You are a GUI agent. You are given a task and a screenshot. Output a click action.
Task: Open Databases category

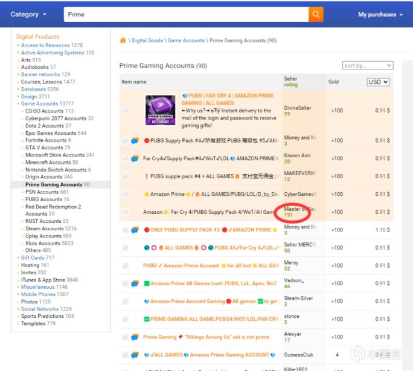tap(33, 89)
